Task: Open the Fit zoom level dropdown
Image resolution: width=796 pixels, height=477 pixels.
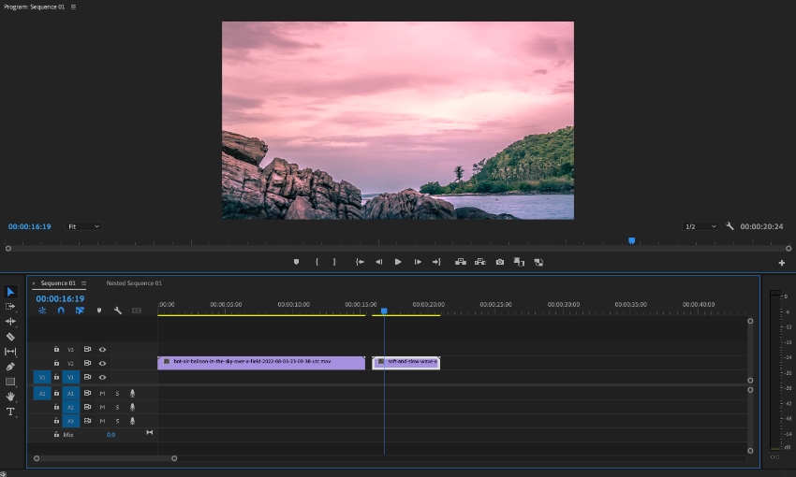Action: point(82,226)
